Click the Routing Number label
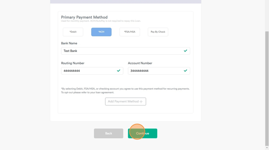 coord(73,63)
